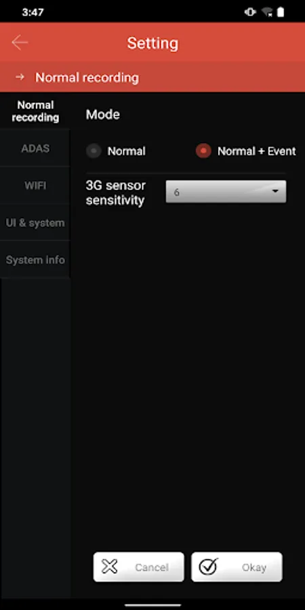Confirm settings with the Okay button
The image size is (305, 610).
pos(237,567)
